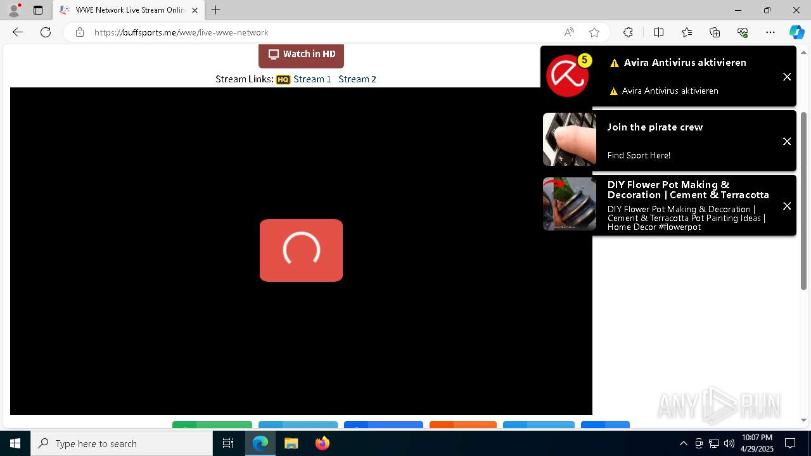811x456 pixels.
Task: Open the Favorites list
Action: (x=687, y=32)
